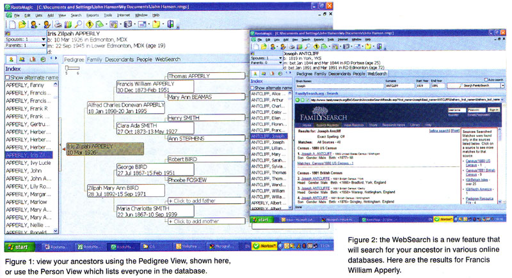Click the Add person icon in left toolbar
This screenshot has width=512, height=278.
33,24
